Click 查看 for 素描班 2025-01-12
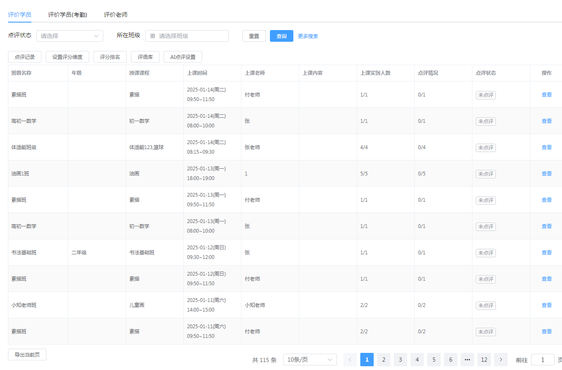 547,279
